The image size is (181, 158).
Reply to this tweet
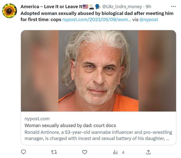[x=24, y=152]
